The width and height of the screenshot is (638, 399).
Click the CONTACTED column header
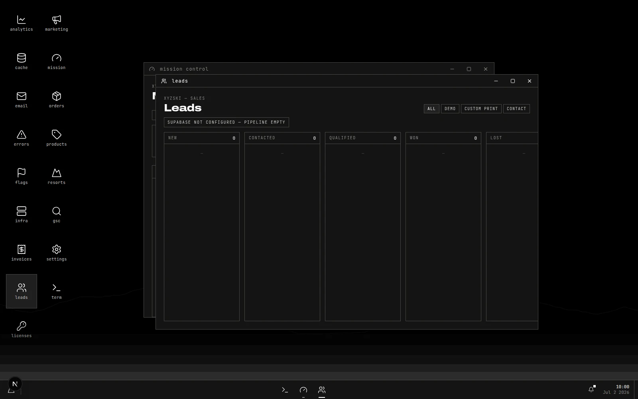[x=282, y=138]
